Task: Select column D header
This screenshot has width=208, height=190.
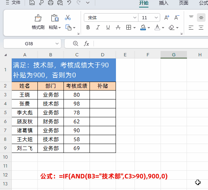Action: point(103,55)
